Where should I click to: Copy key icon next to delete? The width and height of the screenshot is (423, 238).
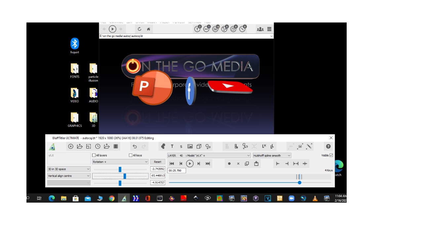[247, 164]
